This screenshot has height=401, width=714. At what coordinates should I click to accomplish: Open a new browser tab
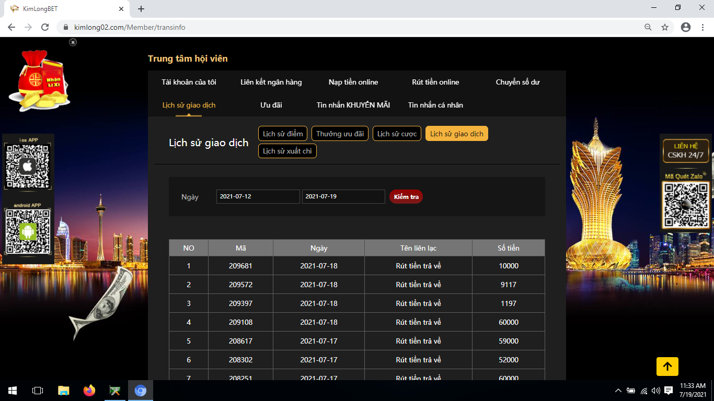(141, 9)
